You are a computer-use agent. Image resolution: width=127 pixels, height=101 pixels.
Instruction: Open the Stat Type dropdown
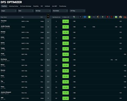43,11
